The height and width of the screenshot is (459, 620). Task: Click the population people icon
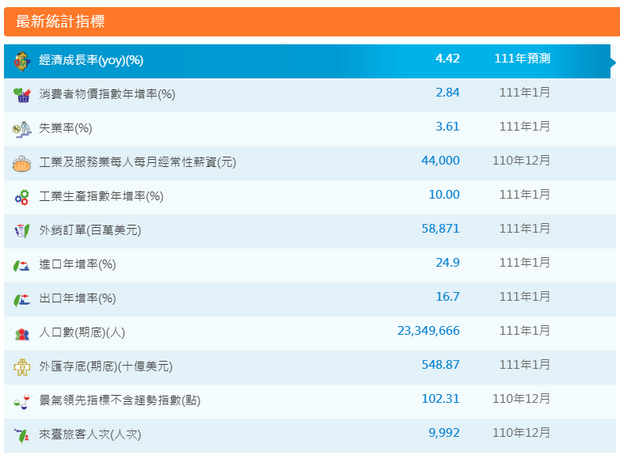(21, 333)
